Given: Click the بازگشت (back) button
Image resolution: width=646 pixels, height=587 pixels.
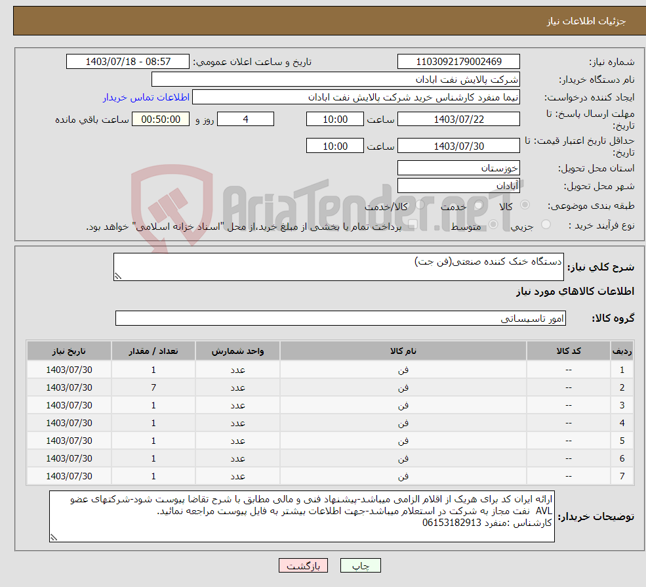Looking at the screenshot, I should pyautogui.click(x=303, y=565).
